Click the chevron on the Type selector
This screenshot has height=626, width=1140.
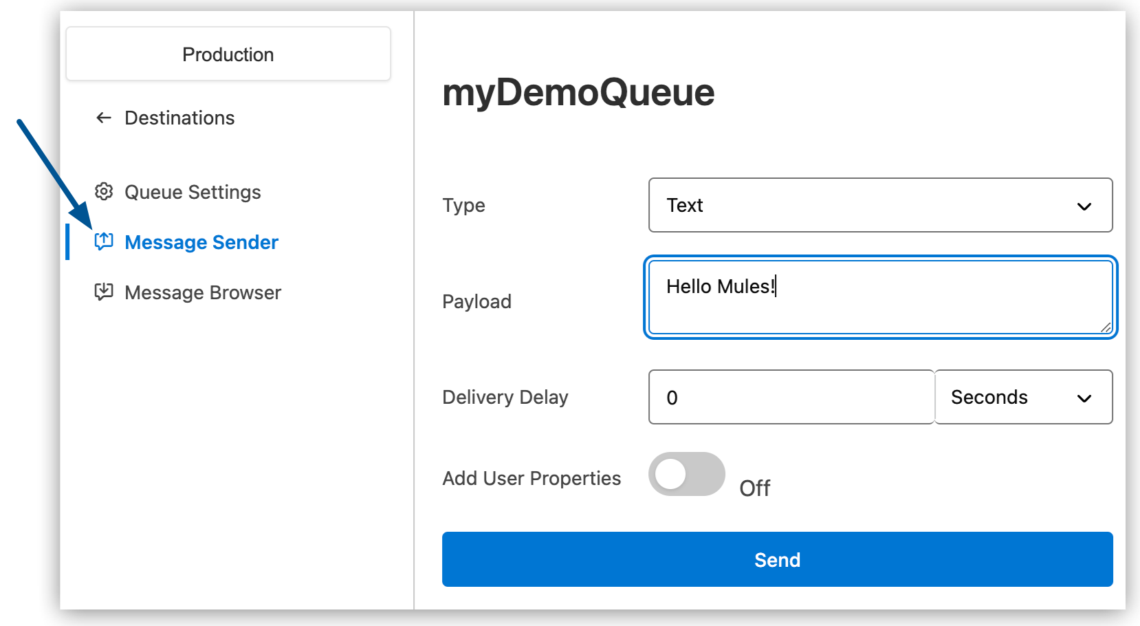coord(1085,206)
